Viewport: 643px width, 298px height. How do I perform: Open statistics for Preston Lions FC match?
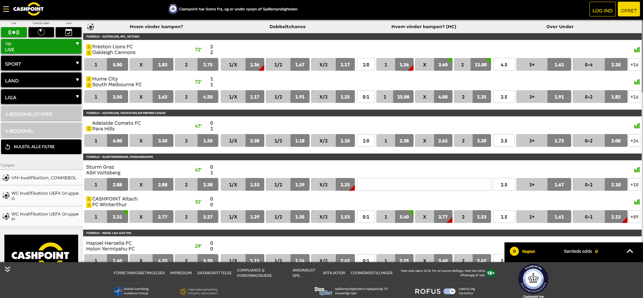[637, 50]
